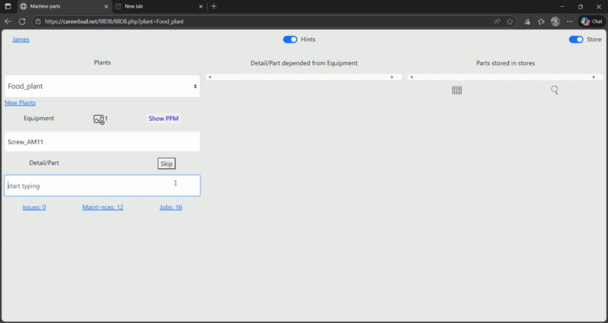Click the browser refresh icon
608x323 pixels.
click(22, 21)
